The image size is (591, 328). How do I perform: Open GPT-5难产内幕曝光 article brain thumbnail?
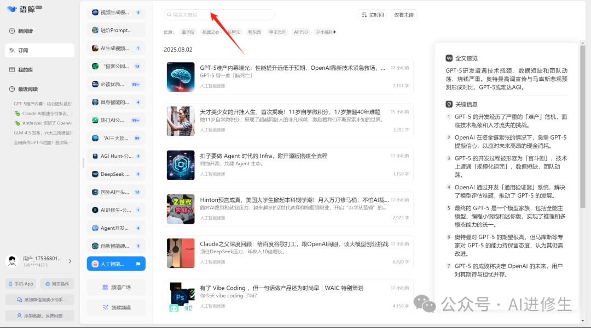(181, 77)
